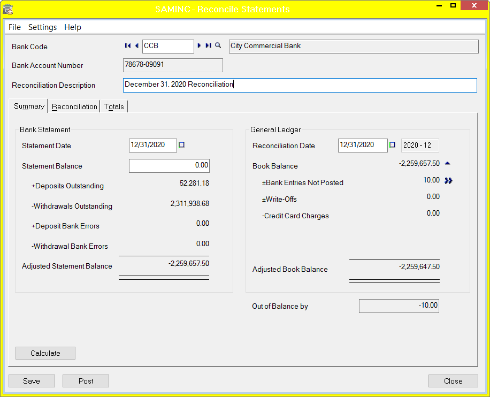Save the current reconciliation
This screenshot has height=397, width=490.
[32, 381]
